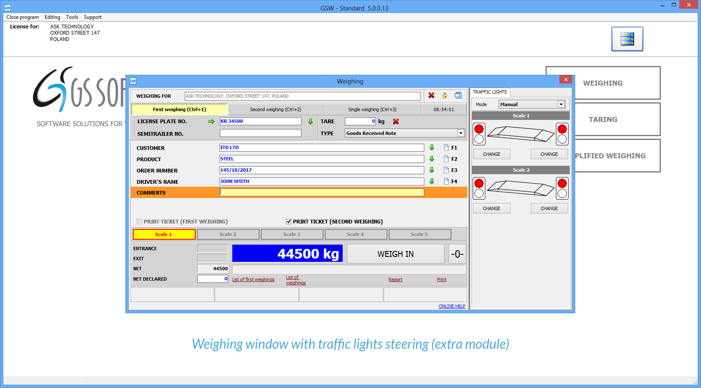Clear tare with the red X icon

click(x=396, y=122)
